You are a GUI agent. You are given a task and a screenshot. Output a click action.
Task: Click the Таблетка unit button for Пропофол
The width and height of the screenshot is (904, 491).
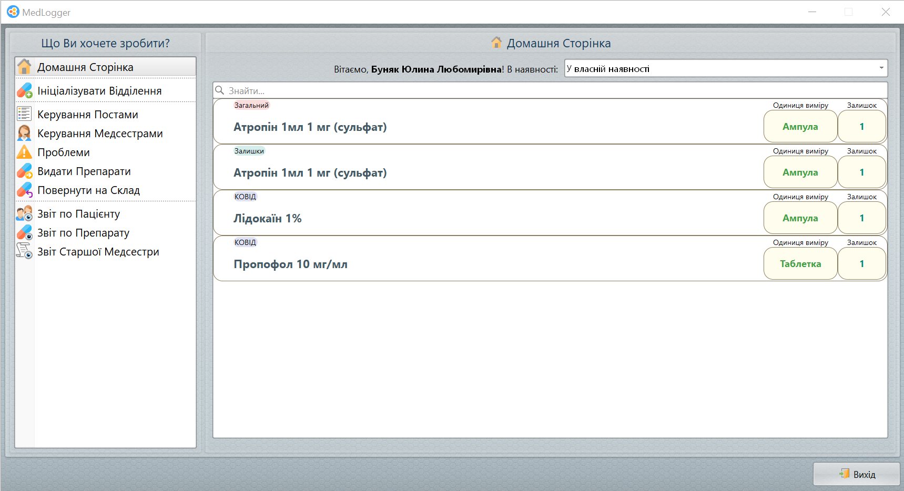800,264
